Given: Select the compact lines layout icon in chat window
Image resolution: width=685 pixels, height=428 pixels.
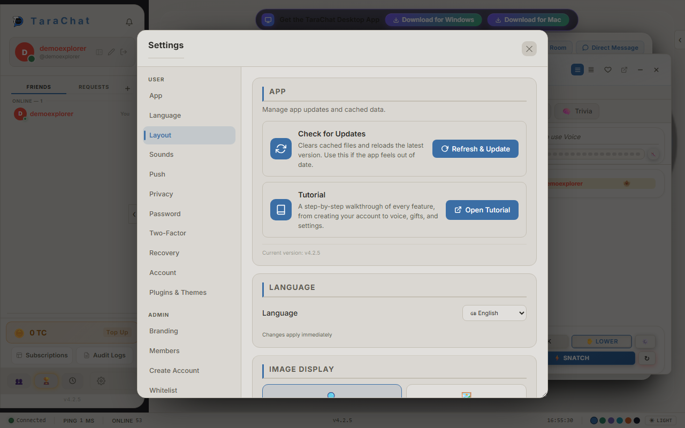Looking at the screenshot, I should pyautogui.click(x=591, y=70).
